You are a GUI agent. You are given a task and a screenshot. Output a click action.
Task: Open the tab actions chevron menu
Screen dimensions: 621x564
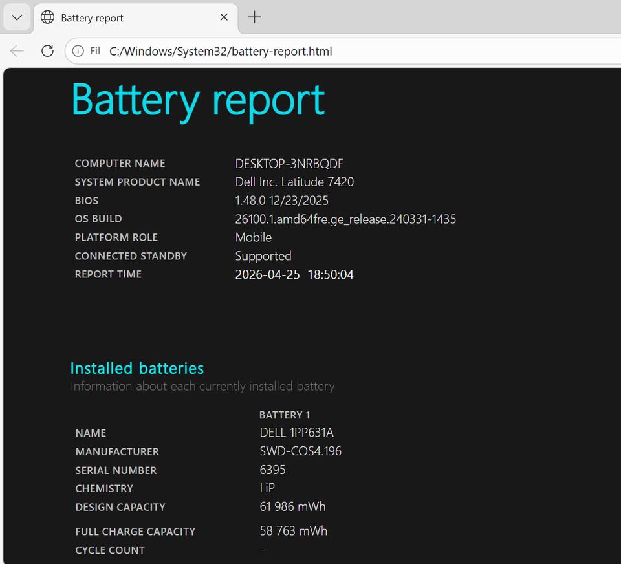(17, 17)
